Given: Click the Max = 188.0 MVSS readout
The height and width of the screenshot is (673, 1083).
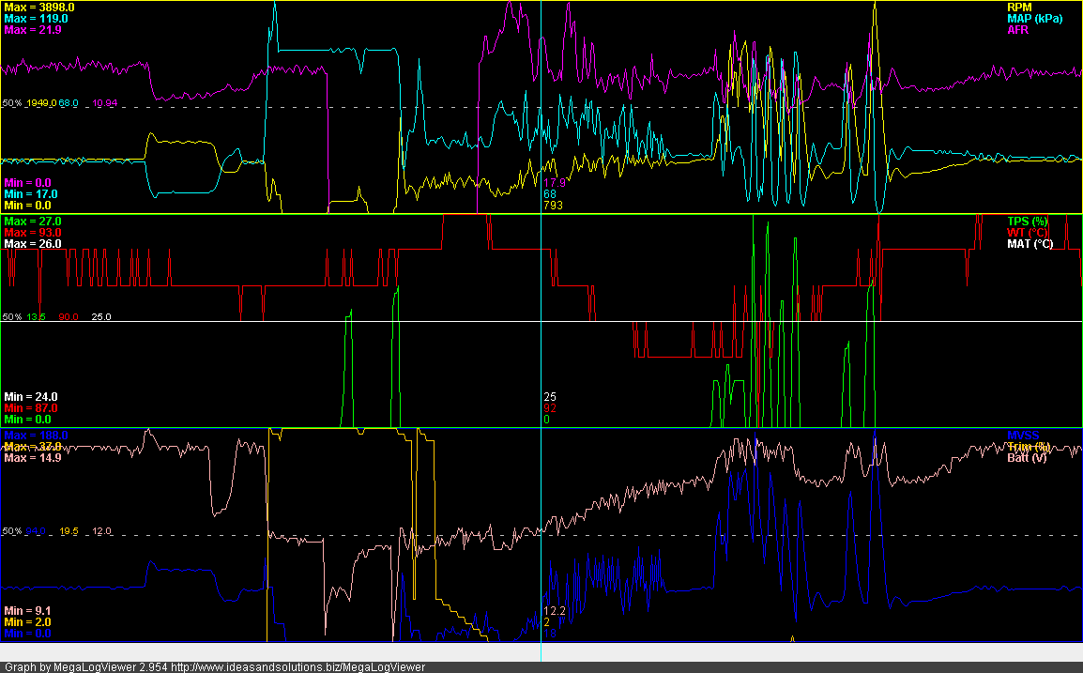Looking at the screenshot, I should (36, 436).
